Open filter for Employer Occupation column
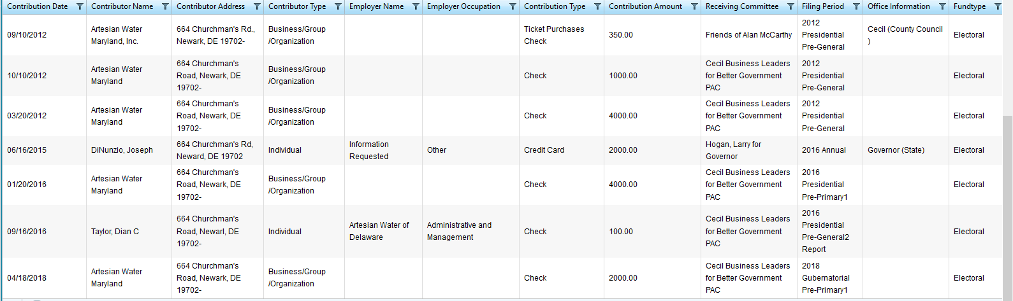The image size is (1013, 301). coord(513,7)
